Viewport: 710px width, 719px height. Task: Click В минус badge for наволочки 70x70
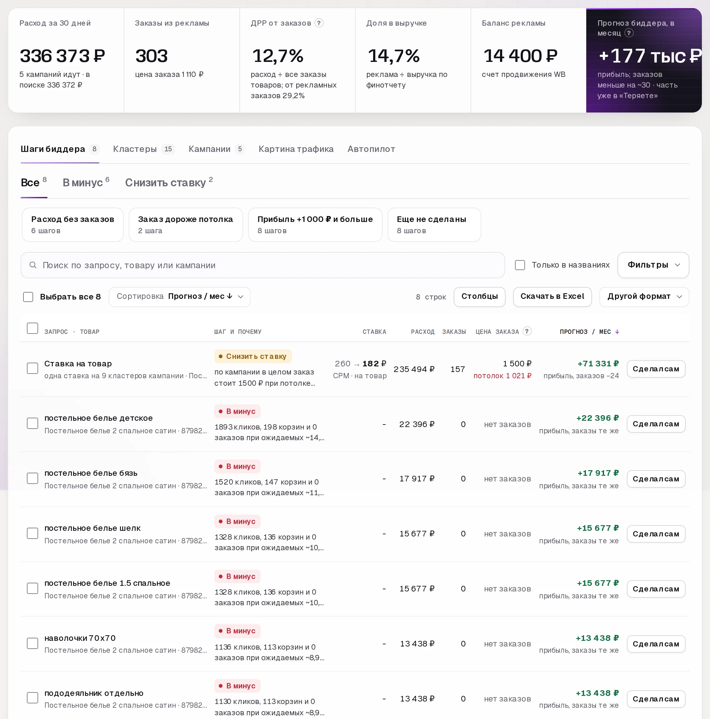coord(237,631)
